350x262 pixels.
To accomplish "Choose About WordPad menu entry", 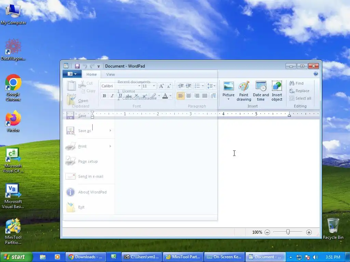I will point(89,192).
